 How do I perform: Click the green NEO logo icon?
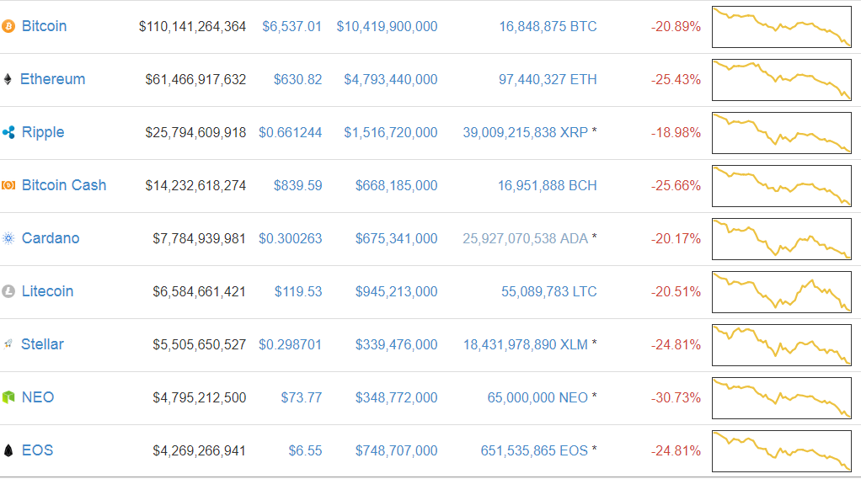click(x=8, y=397)
